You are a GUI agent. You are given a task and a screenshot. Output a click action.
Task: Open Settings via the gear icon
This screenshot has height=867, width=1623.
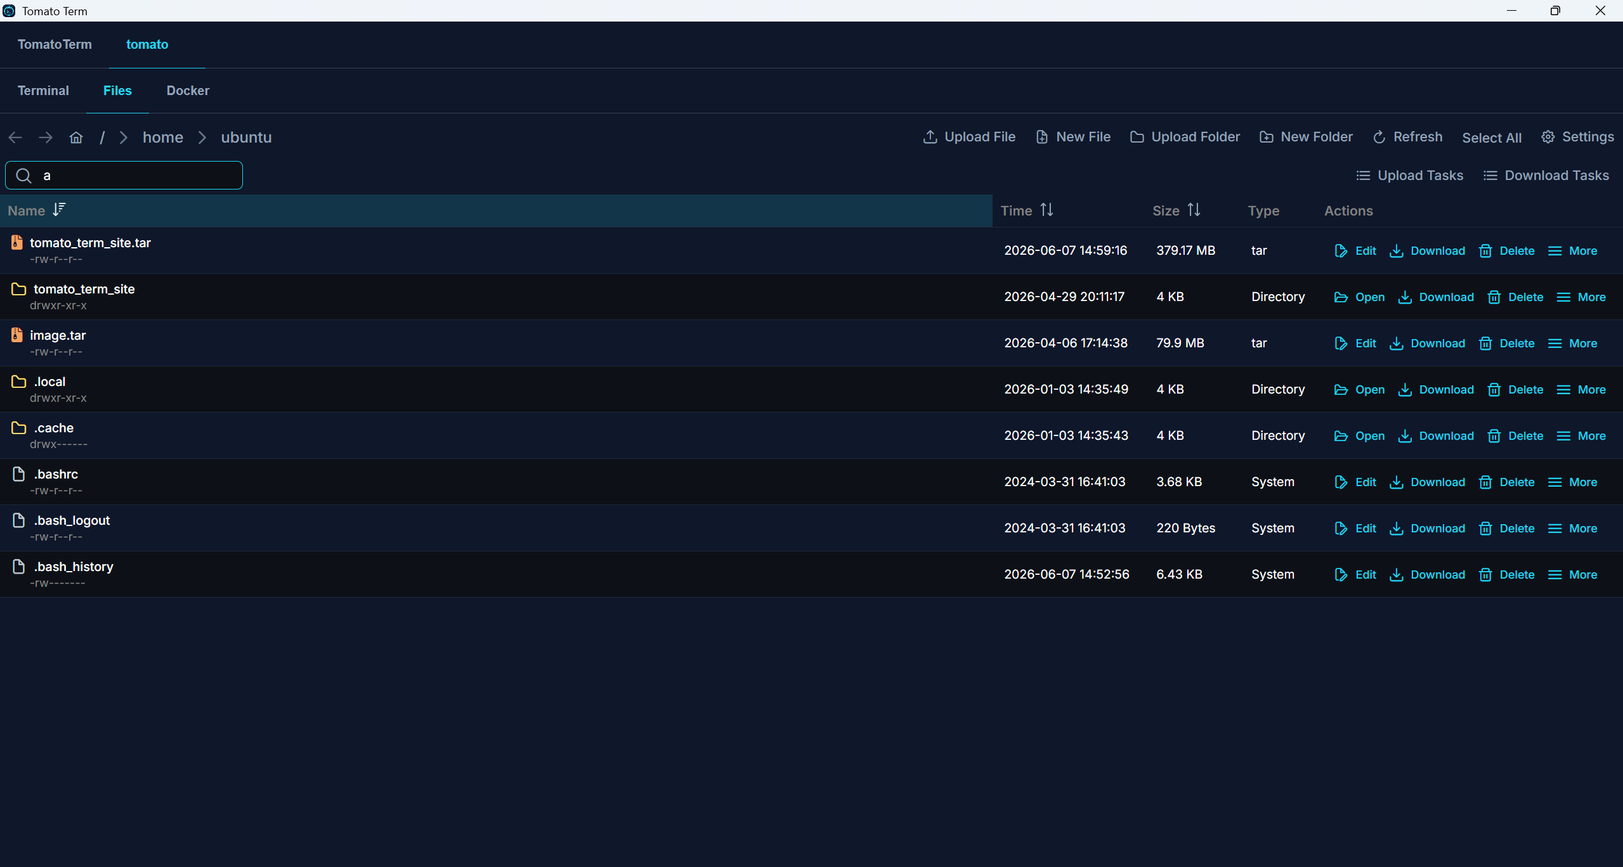tap(1548, 137)
